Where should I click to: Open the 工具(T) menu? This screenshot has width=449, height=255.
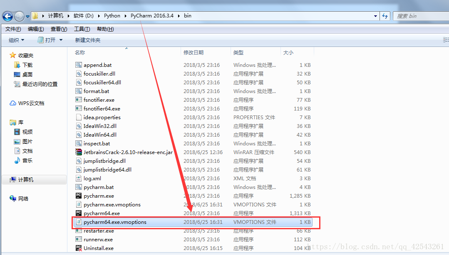(x=82, y=29)
